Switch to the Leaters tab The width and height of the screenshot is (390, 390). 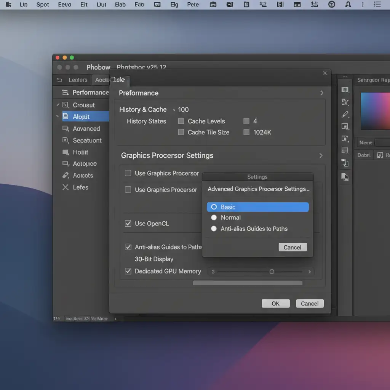point(78,80)
